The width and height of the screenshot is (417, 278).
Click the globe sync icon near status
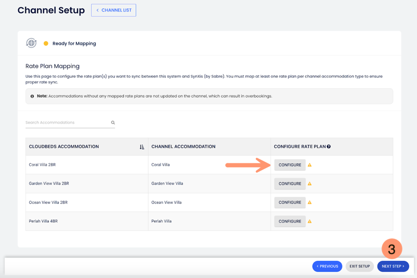31,43
